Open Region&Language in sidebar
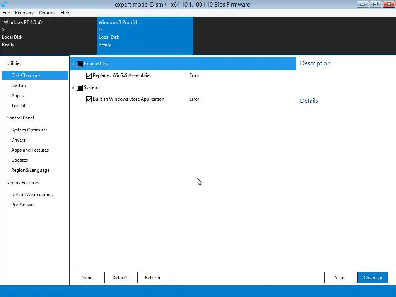Image resolution: width=396 pixels, height=297 pixels. point(30,170)
